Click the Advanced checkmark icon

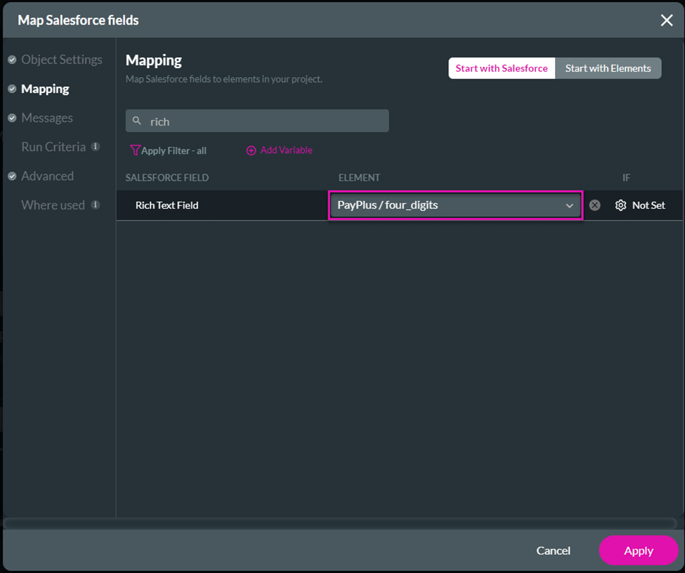coord(12,176)
